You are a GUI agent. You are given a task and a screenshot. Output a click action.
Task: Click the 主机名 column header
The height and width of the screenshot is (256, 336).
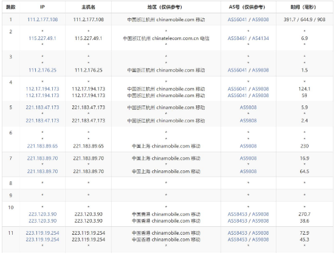point(88,7)
